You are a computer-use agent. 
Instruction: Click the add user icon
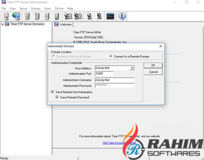coord(89,16)
